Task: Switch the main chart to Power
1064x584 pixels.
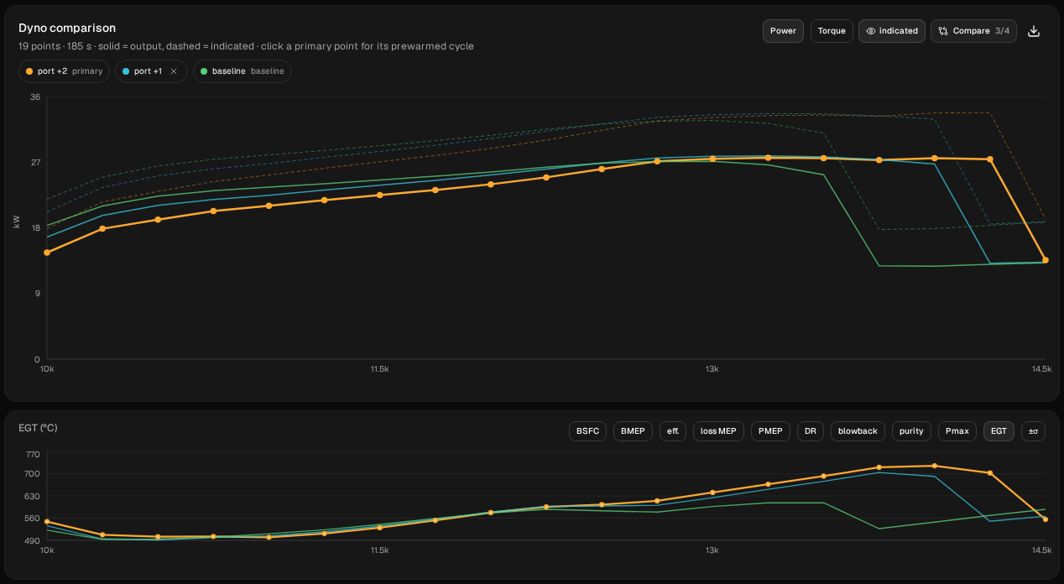Action: click(x=783, y=31)
